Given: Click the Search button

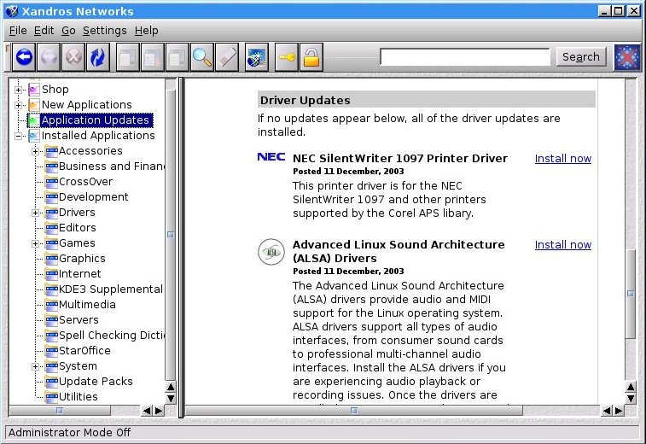Looking at the screenshot, I should click(581, 57).
